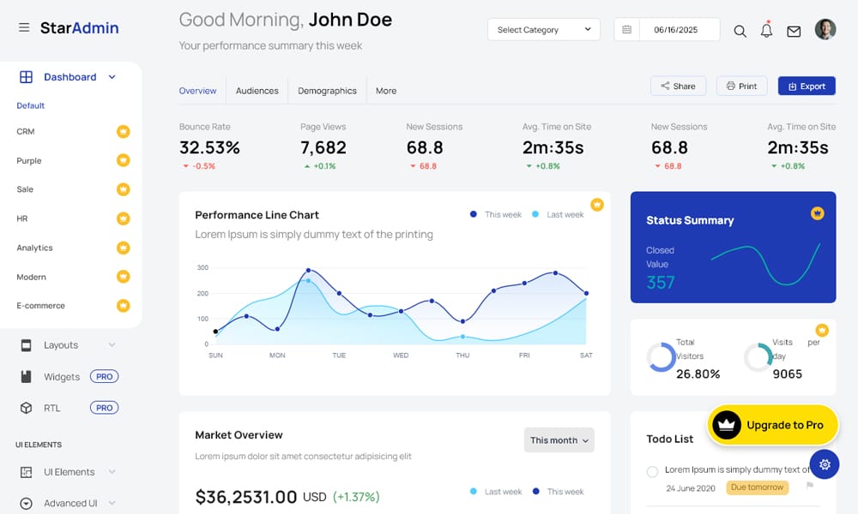Click the Export button
Screen dimensions: 858x514
pos(807,86)
